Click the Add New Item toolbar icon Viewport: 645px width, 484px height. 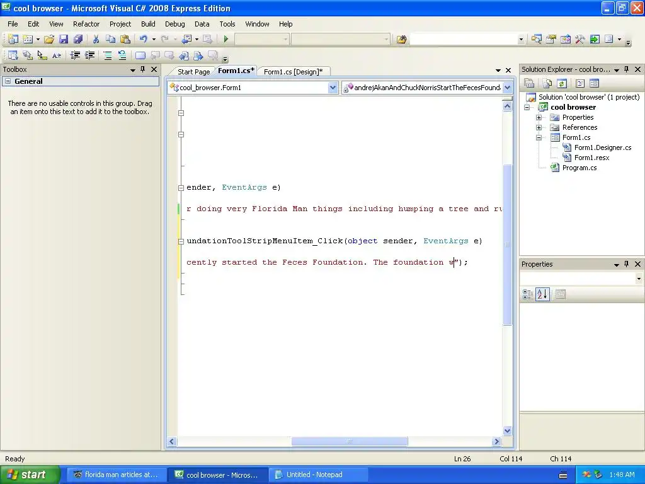click(x=28, y=39)
